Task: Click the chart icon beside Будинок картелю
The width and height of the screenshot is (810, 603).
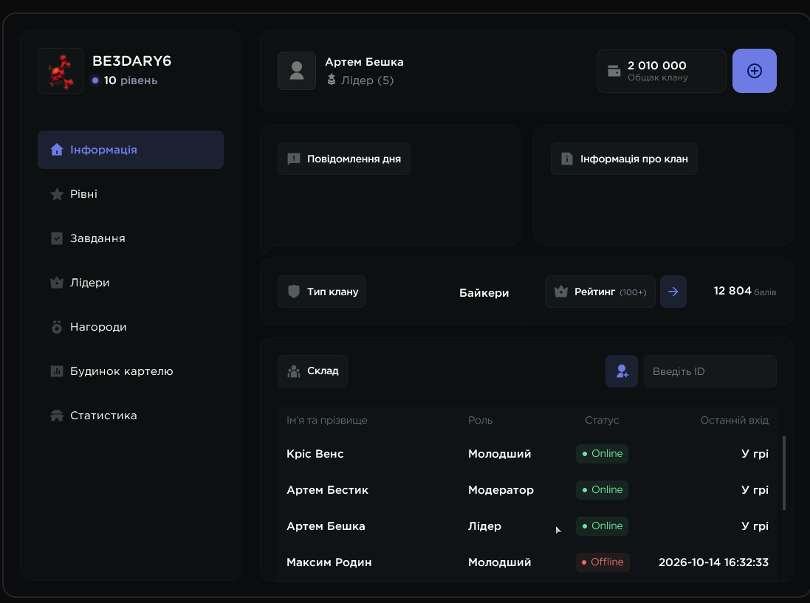Action: pyautogui.click(x=57, y=371)
